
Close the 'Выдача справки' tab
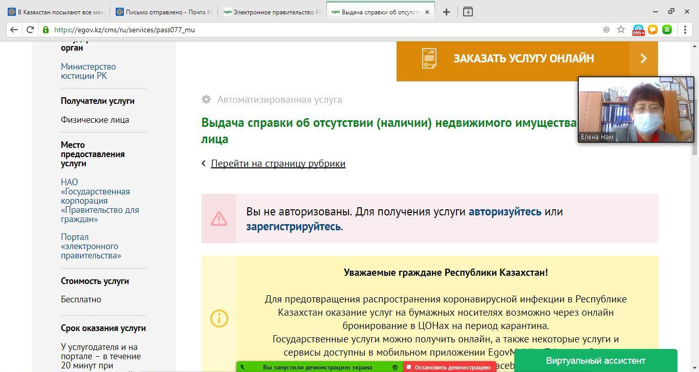(427, 12)
